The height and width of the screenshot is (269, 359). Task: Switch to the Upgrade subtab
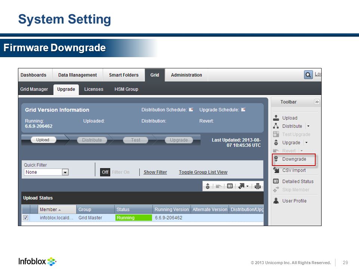(66, 89)
